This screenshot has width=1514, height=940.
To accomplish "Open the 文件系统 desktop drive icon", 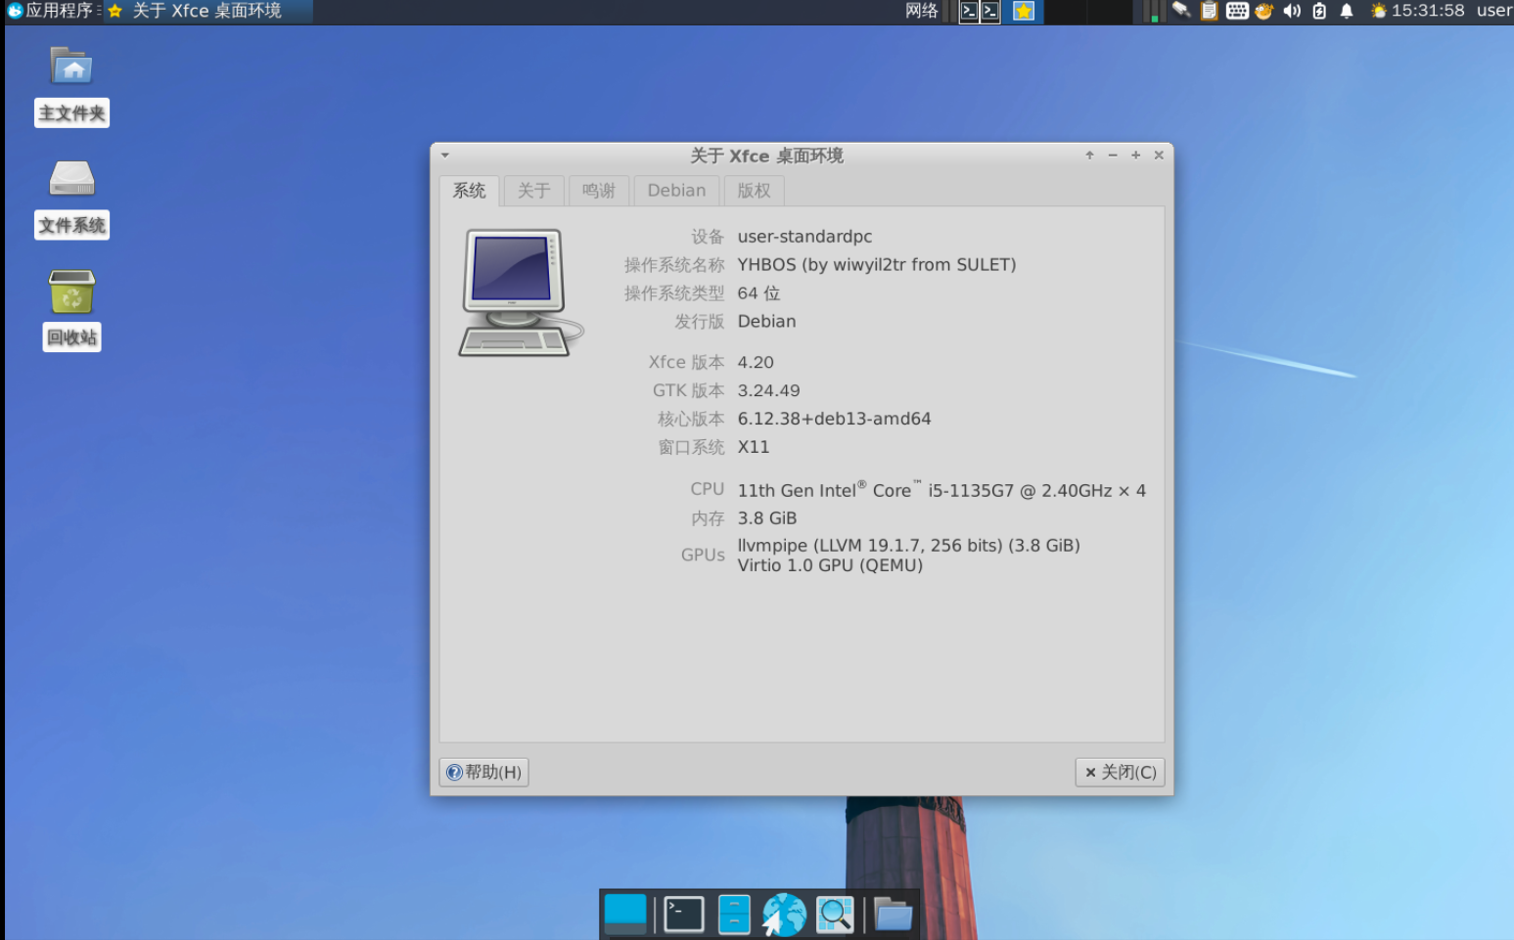I will [71, 199].
